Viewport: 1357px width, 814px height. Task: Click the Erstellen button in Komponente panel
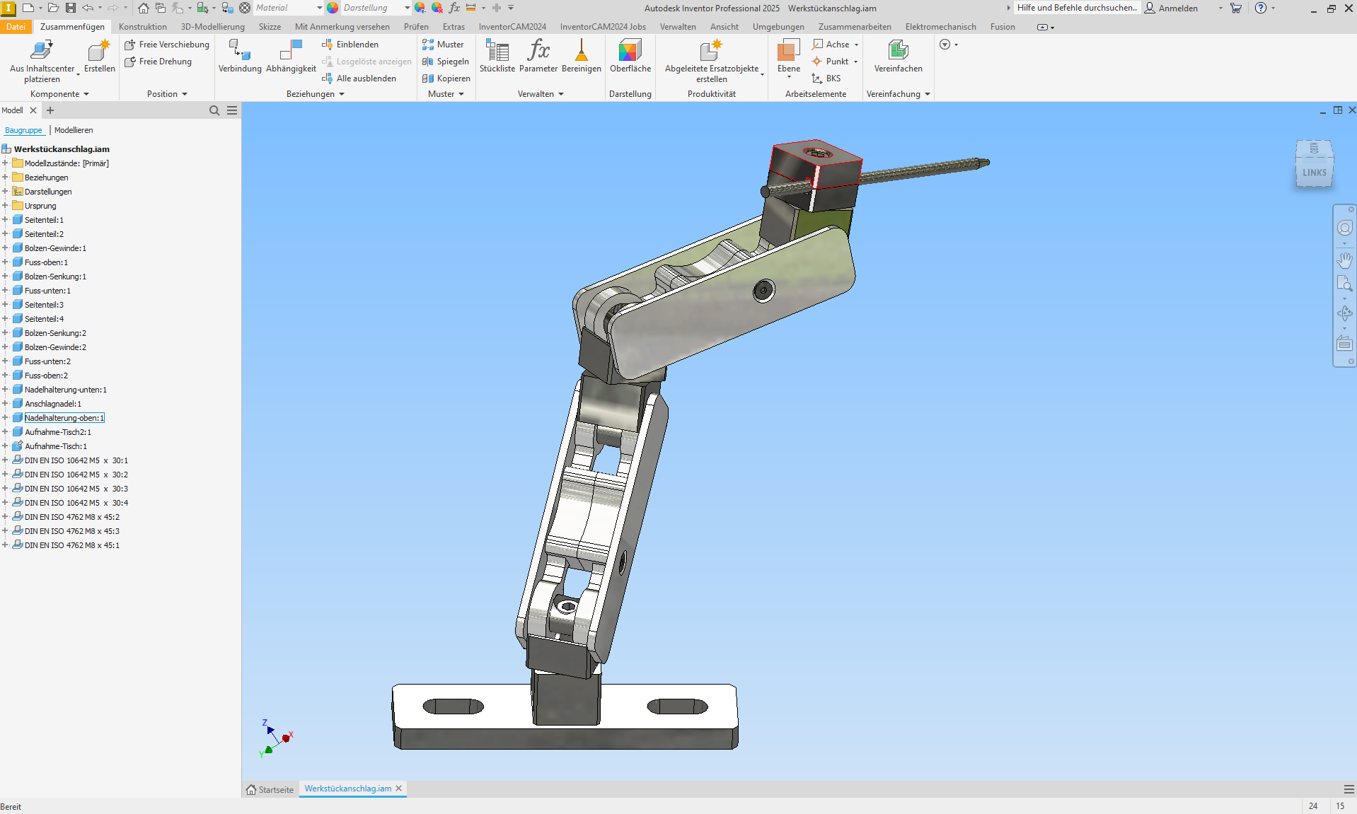click(98, 57)
